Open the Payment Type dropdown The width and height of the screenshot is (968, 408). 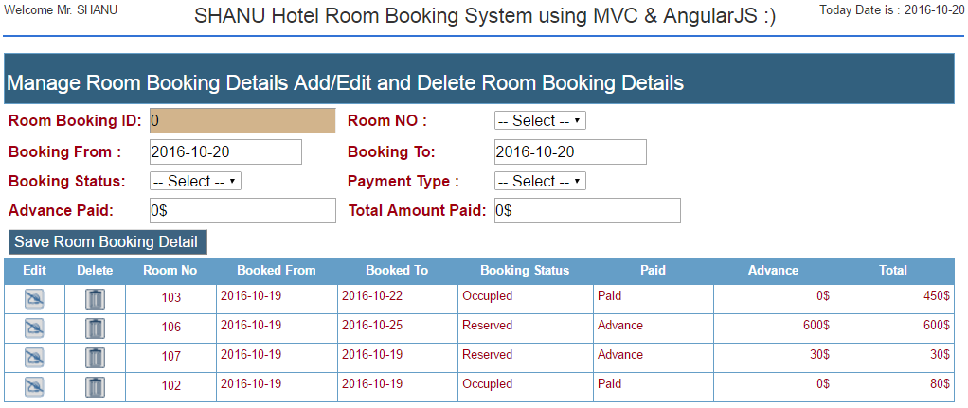540,182
